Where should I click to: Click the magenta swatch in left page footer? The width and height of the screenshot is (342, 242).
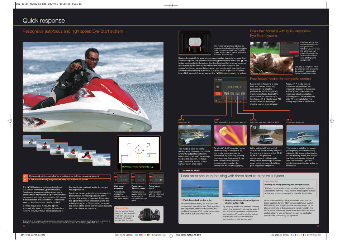(x=140, y=235)
